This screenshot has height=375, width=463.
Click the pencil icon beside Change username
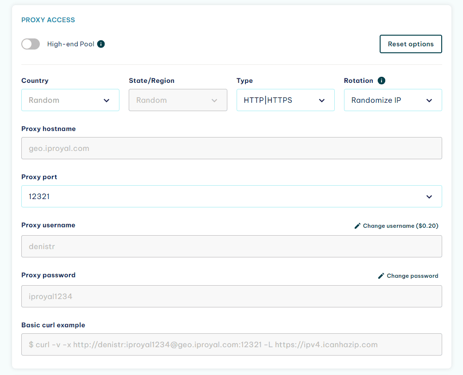[357, 225]
